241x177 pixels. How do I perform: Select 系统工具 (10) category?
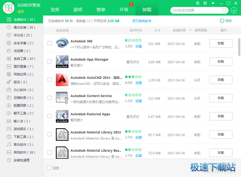click(22, 59)
